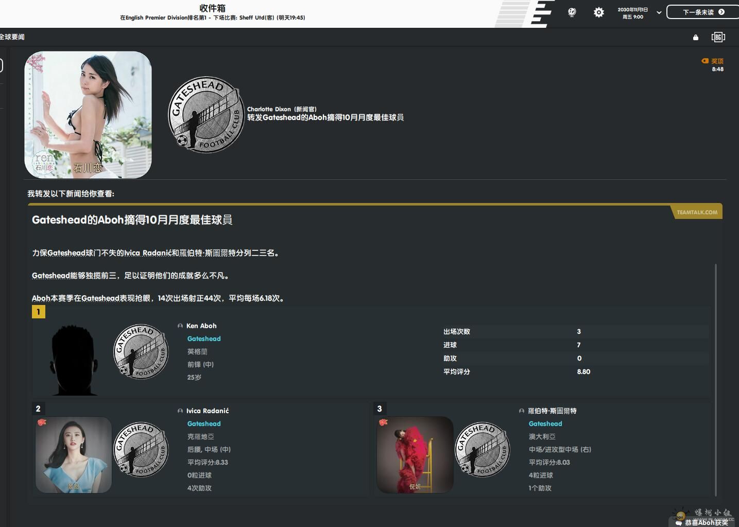Open Gateshead club link under Ken Aboh
This screenshot has height=527, width=739.
click(x=204, y=339)
